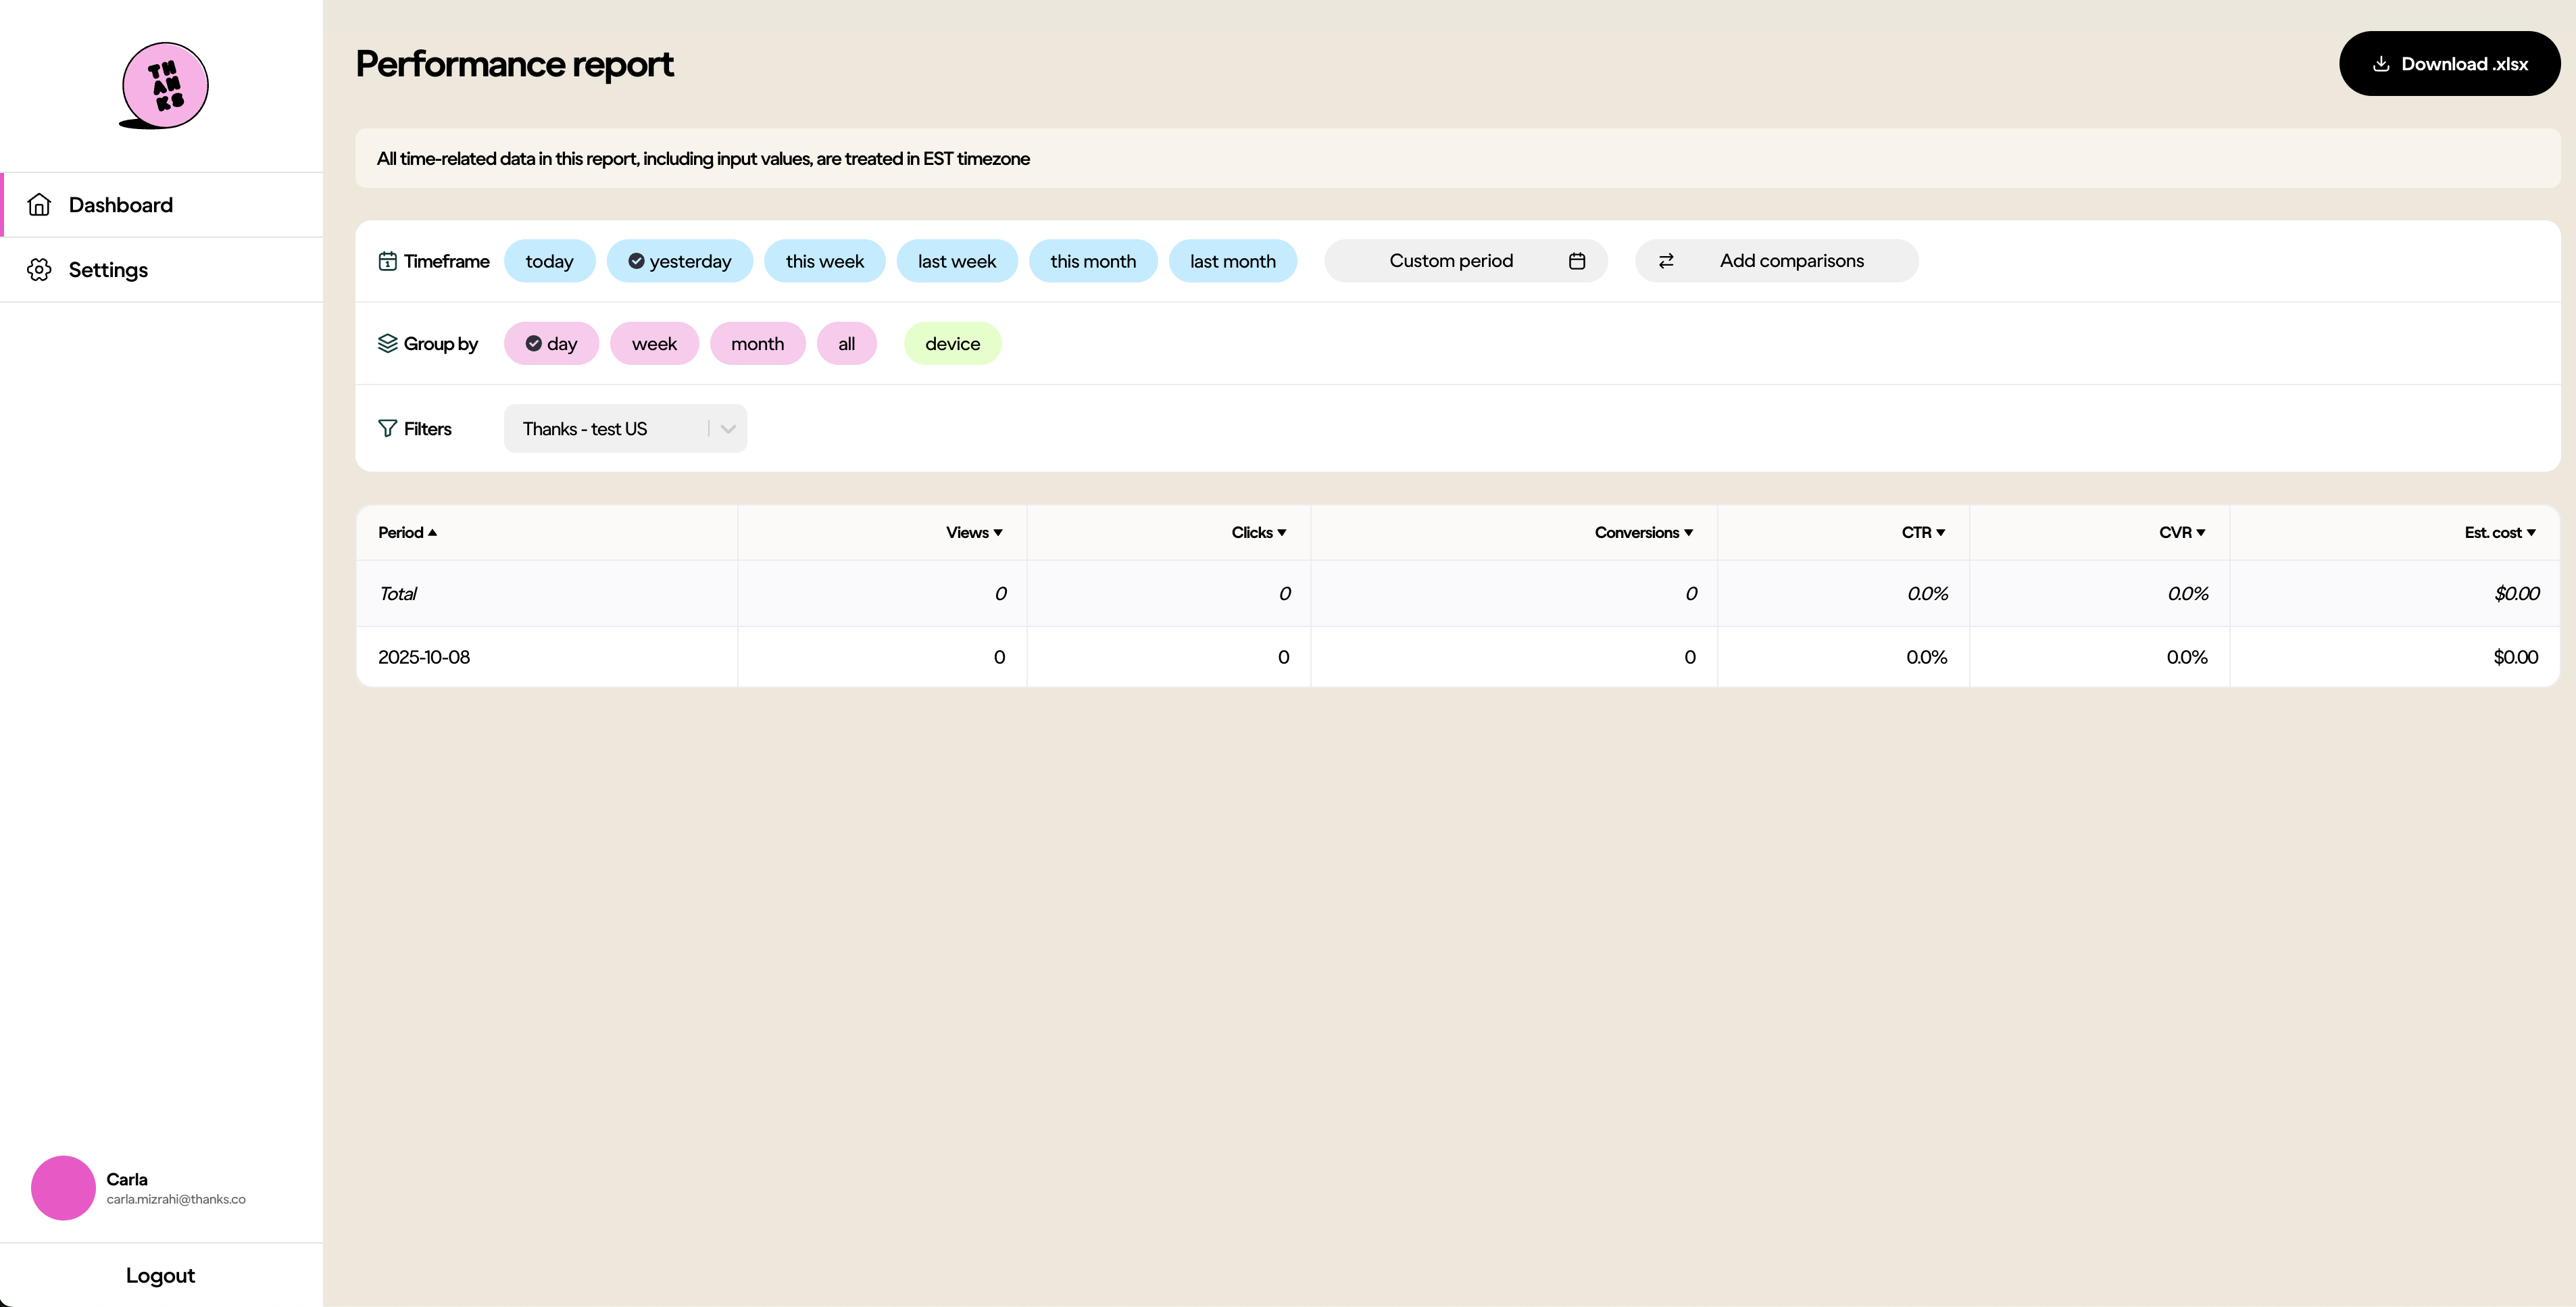Sort table by Views column
Image resolution: width=2576 pixels, height=1307 pixels.
pyautogui.click(x=974, y=533)
